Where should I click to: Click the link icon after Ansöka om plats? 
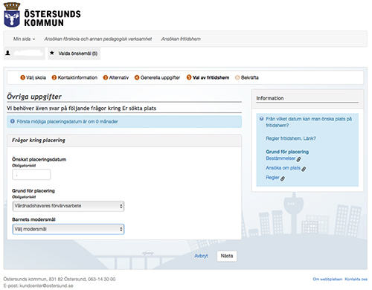point(304,169)
